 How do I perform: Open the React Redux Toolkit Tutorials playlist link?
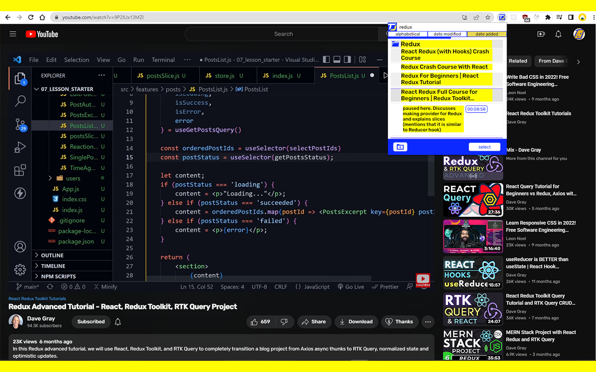point(37,299)
